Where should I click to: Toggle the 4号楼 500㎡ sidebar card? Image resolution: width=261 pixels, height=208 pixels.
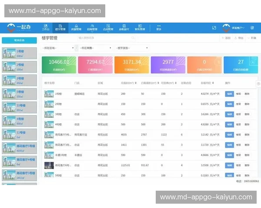coord(19,121)
